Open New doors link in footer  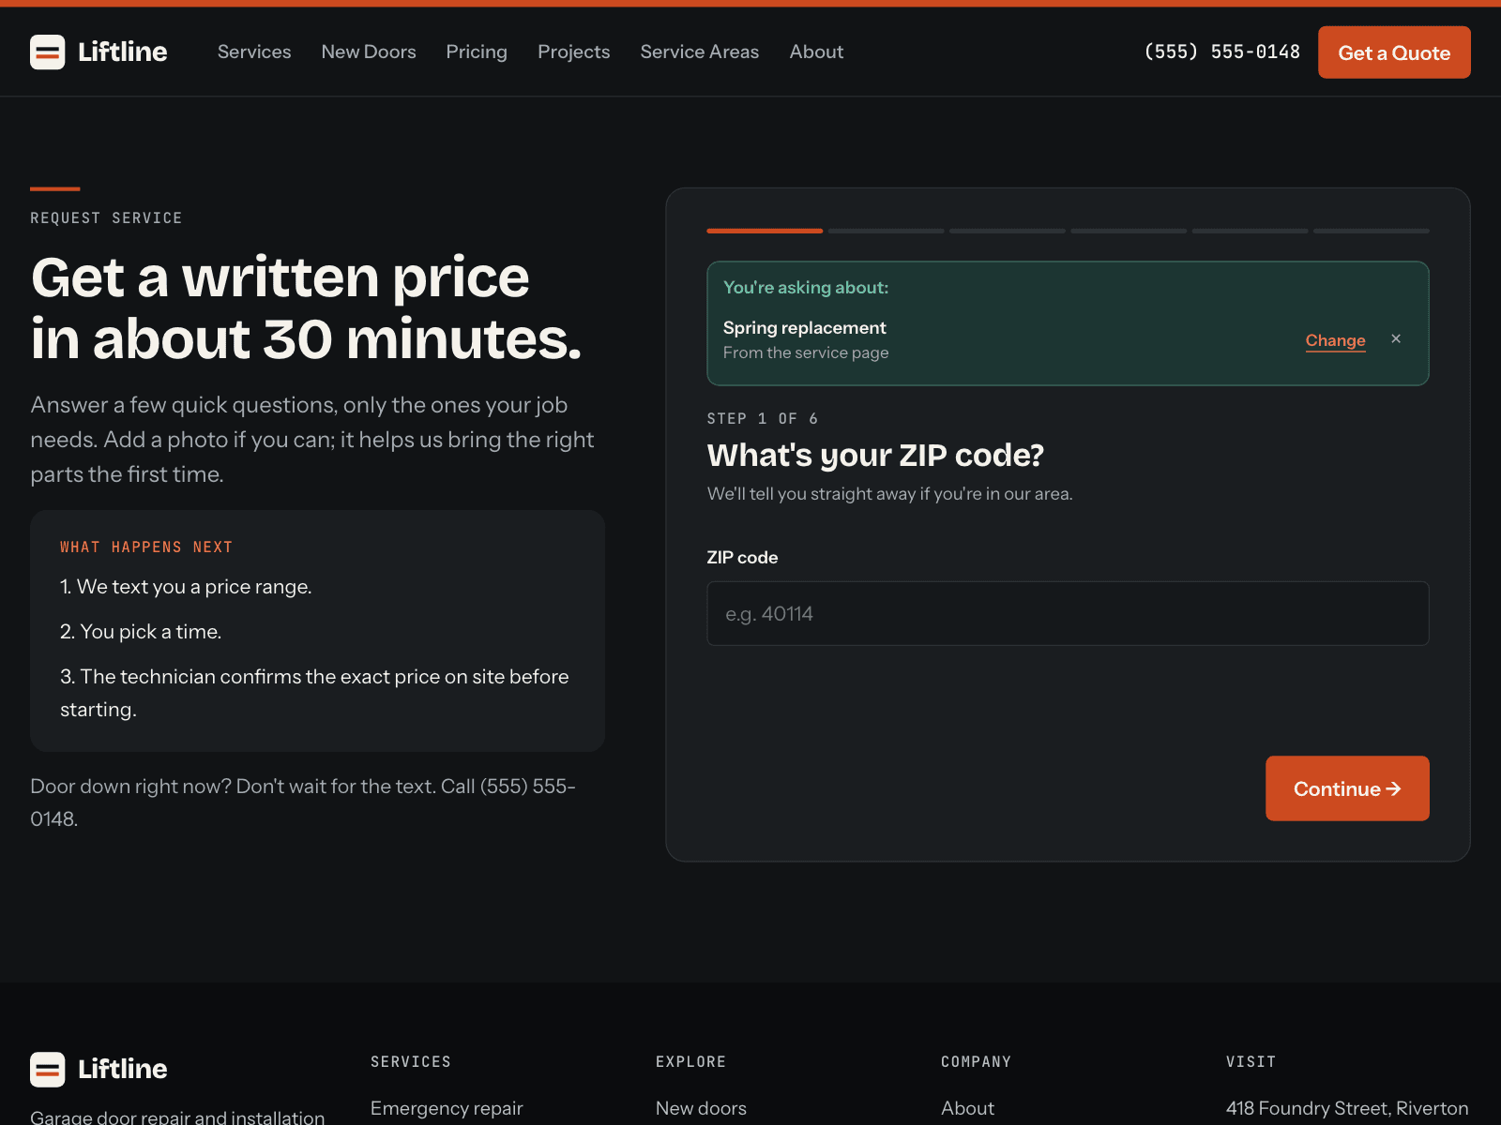pyautogui.click(x=701, y=1108)
